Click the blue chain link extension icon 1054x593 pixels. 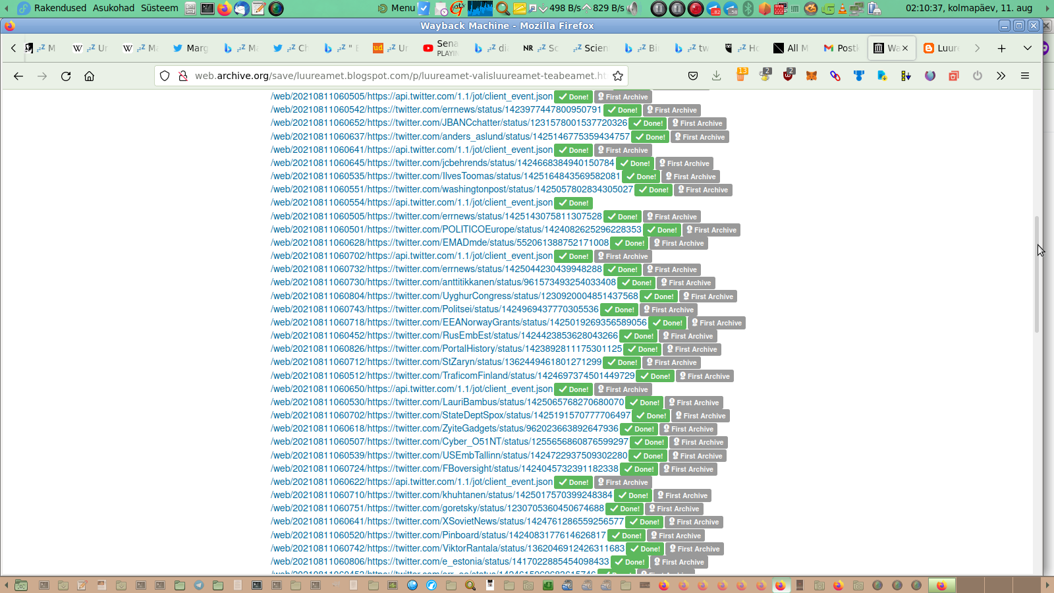[835, 76]
